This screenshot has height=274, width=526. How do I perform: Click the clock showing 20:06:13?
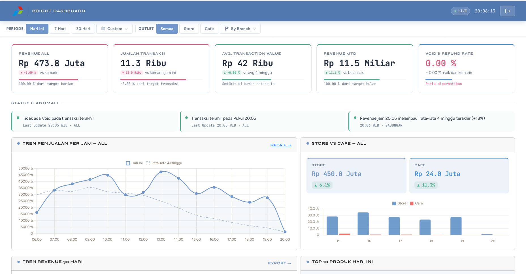point(485,11)
